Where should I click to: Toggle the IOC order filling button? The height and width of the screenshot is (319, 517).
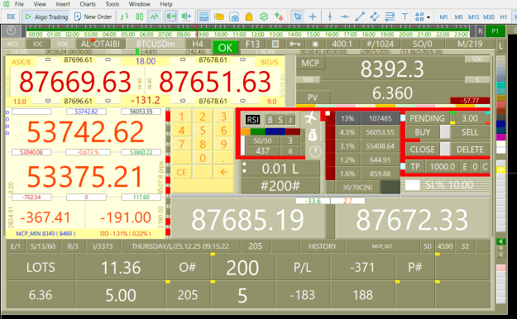click(38, 44)
